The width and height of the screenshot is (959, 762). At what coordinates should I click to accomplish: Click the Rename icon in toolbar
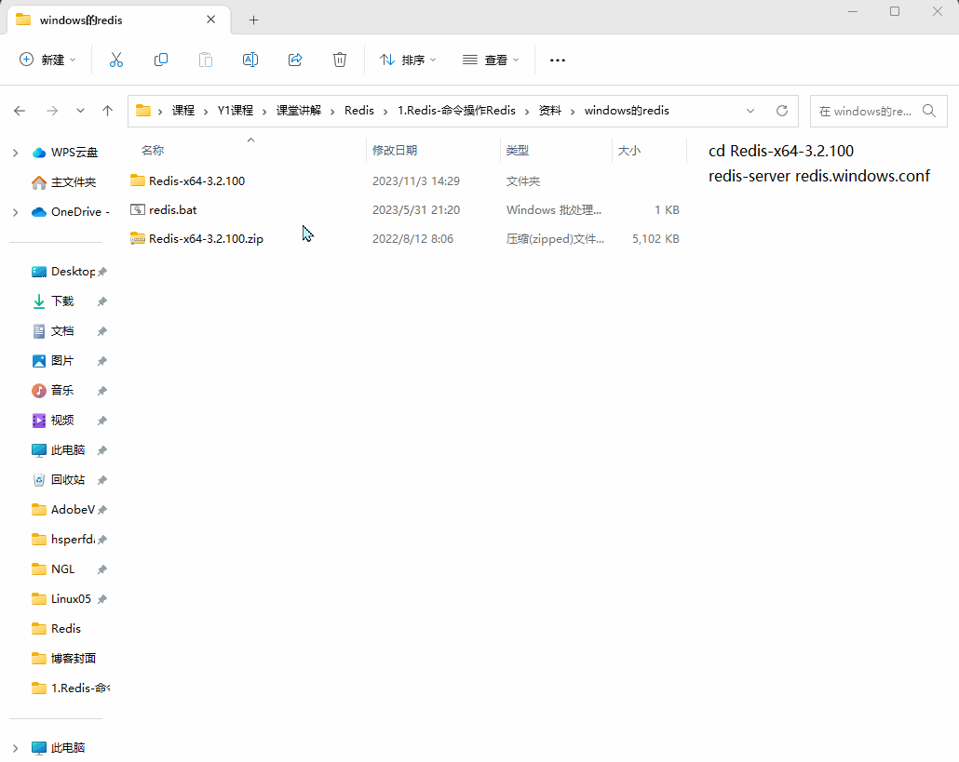(x=250, y=60)
